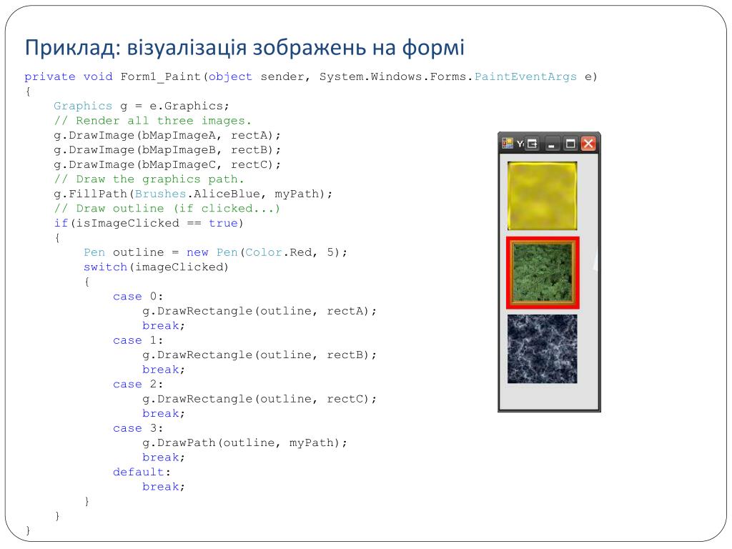Click the comment '// Render all three images.'
The image size is (732, 549).
tap(153, 121)
